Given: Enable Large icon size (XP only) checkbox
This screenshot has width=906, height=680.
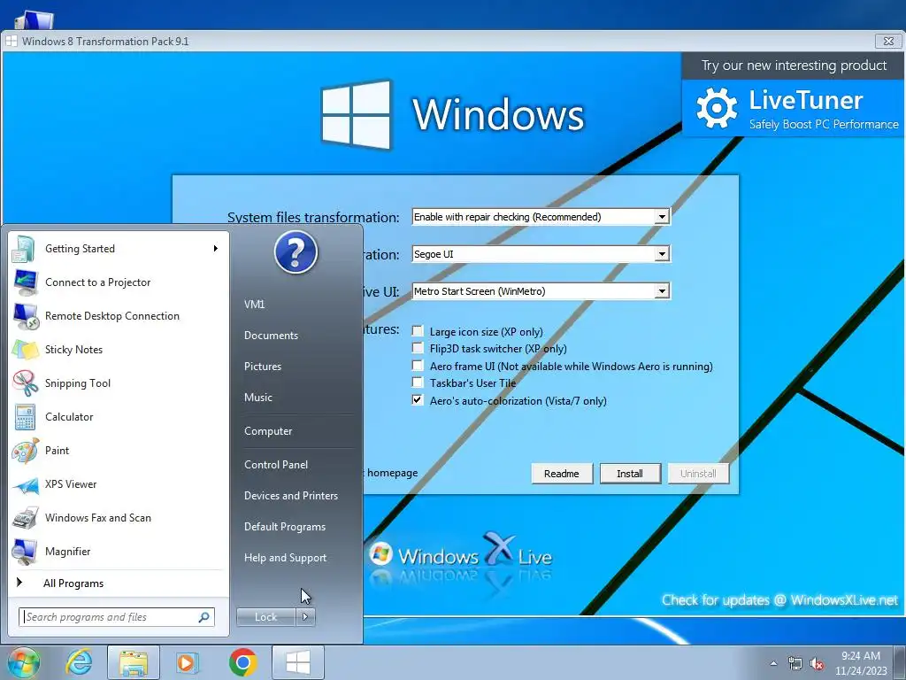Looking at the screenshot, I should click(418, 331).
